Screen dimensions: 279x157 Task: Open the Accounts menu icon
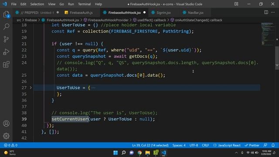(6, 123)
